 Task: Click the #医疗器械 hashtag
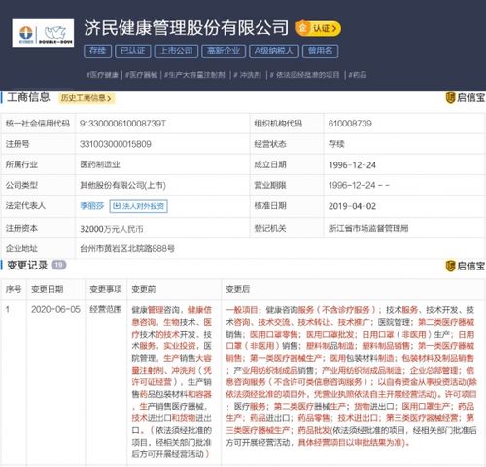pyautogui.click(x=142, y=75)
